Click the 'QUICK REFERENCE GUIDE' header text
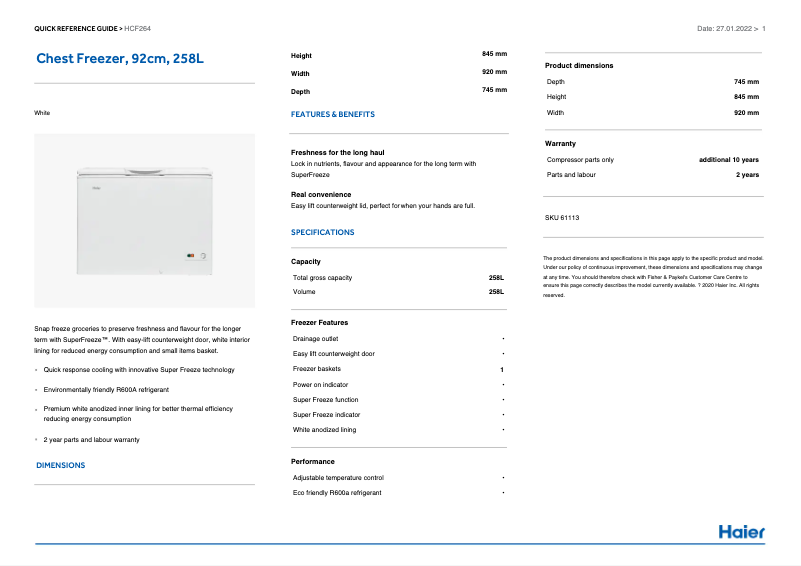 click(76, 29)
